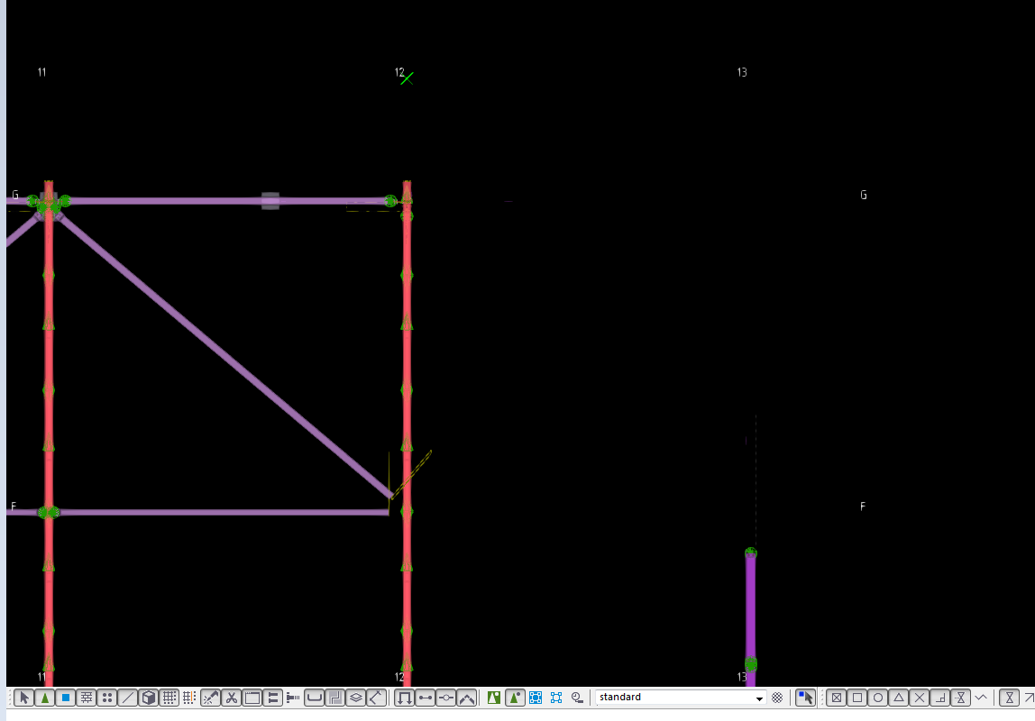Toggle the Select assemblies switch

point(446,698)
